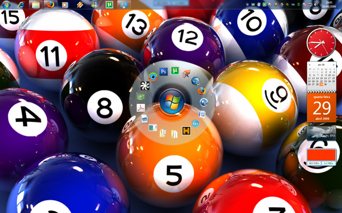Image resolution: width=342 pixels, height=213 pixels.
Task: Click the Show desktop strip at taskbar end
Action: point(340,4)
